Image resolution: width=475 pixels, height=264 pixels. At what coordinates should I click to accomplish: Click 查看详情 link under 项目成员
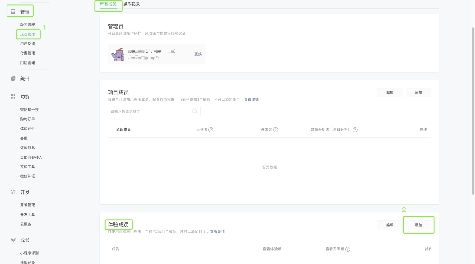point(251,99)
